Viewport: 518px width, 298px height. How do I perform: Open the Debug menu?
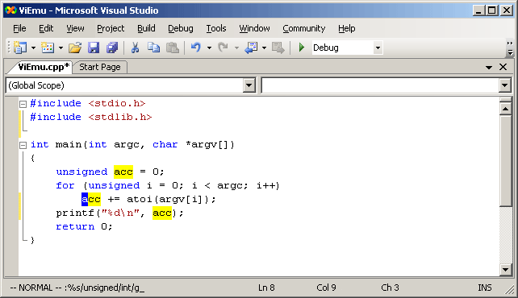181,29
